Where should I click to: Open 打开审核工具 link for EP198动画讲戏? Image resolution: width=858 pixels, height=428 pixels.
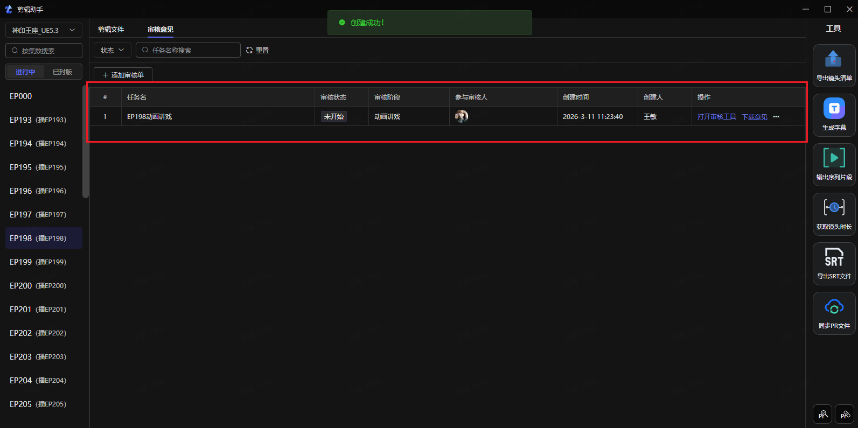(x=716, y=117)
